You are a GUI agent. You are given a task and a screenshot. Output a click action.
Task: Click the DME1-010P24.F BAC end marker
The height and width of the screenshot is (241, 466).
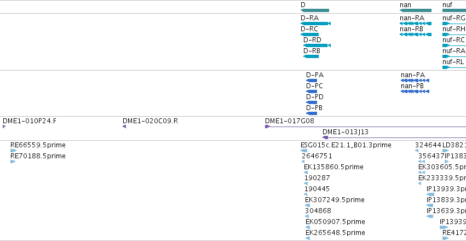click(x=4, y=127)
